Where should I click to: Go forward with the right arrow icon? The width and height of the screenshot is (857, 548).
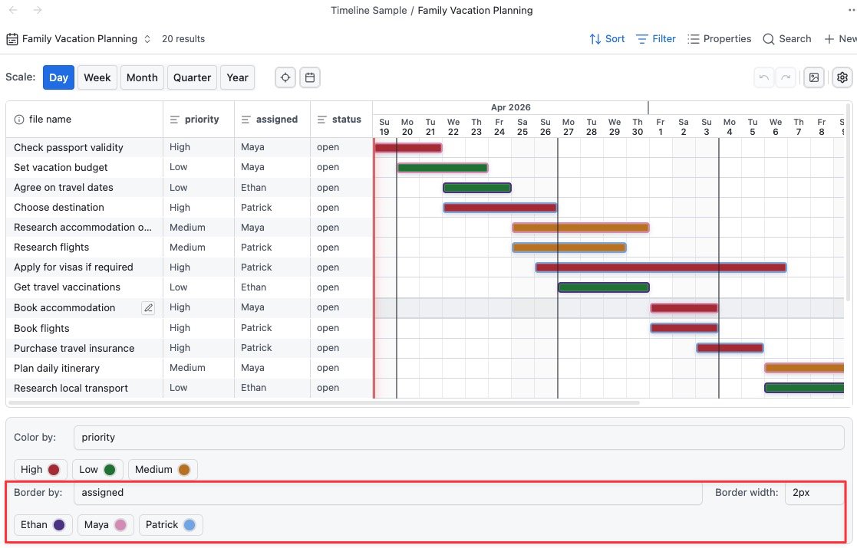click(x=38, y=10)
